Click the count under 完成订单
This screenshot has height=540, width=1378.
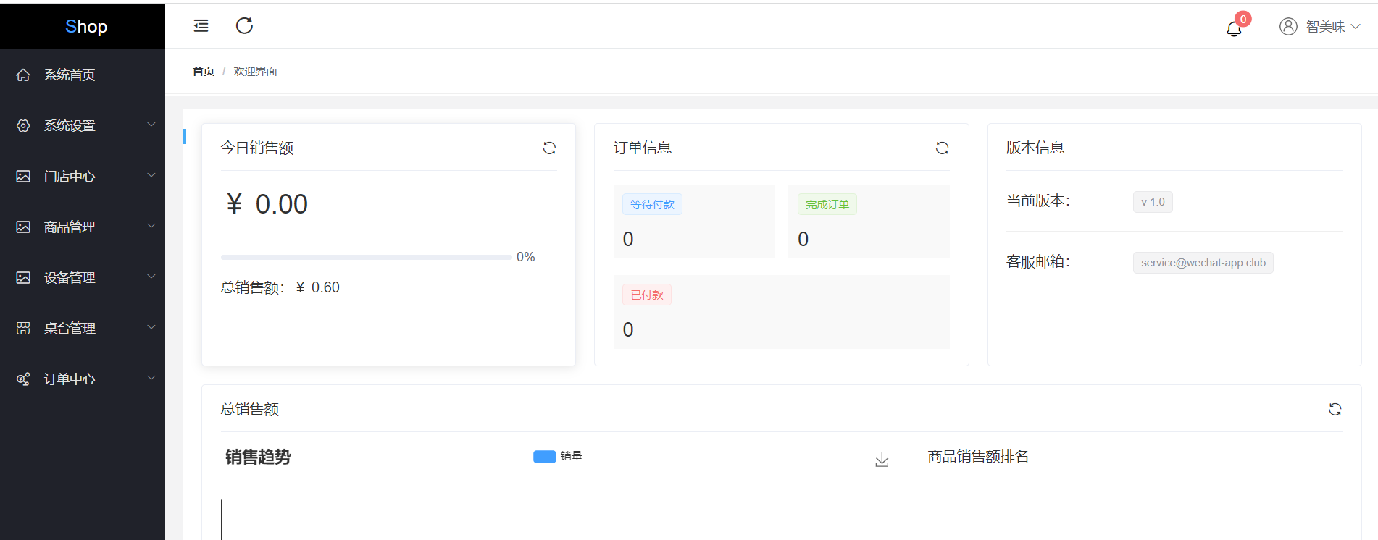click(x=803, y=240)
